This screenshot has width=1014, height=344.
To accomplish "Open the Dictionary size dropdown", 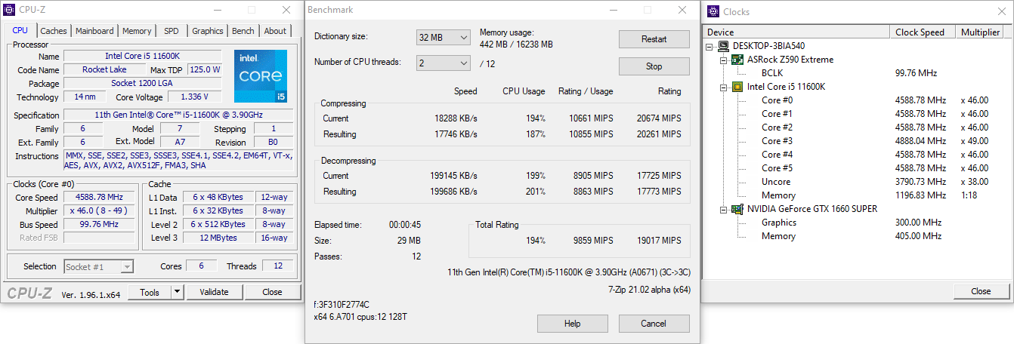I will pyautogui.click(x=443, y=37).
